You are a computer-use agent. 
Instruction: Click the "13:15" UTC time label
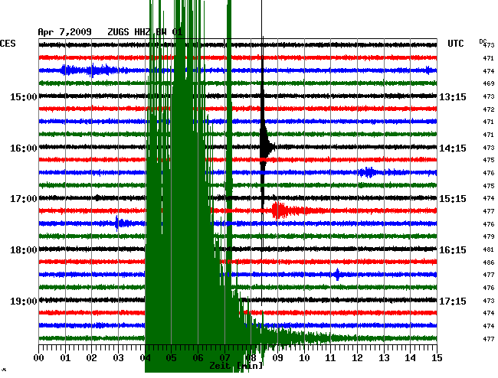click(x=453, y=96)
